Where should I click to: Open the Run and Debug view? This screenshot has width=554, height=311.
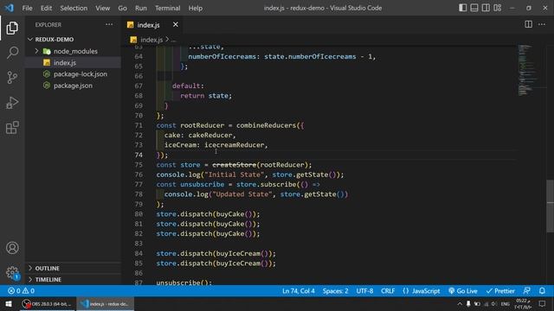(x=12, y=103)
